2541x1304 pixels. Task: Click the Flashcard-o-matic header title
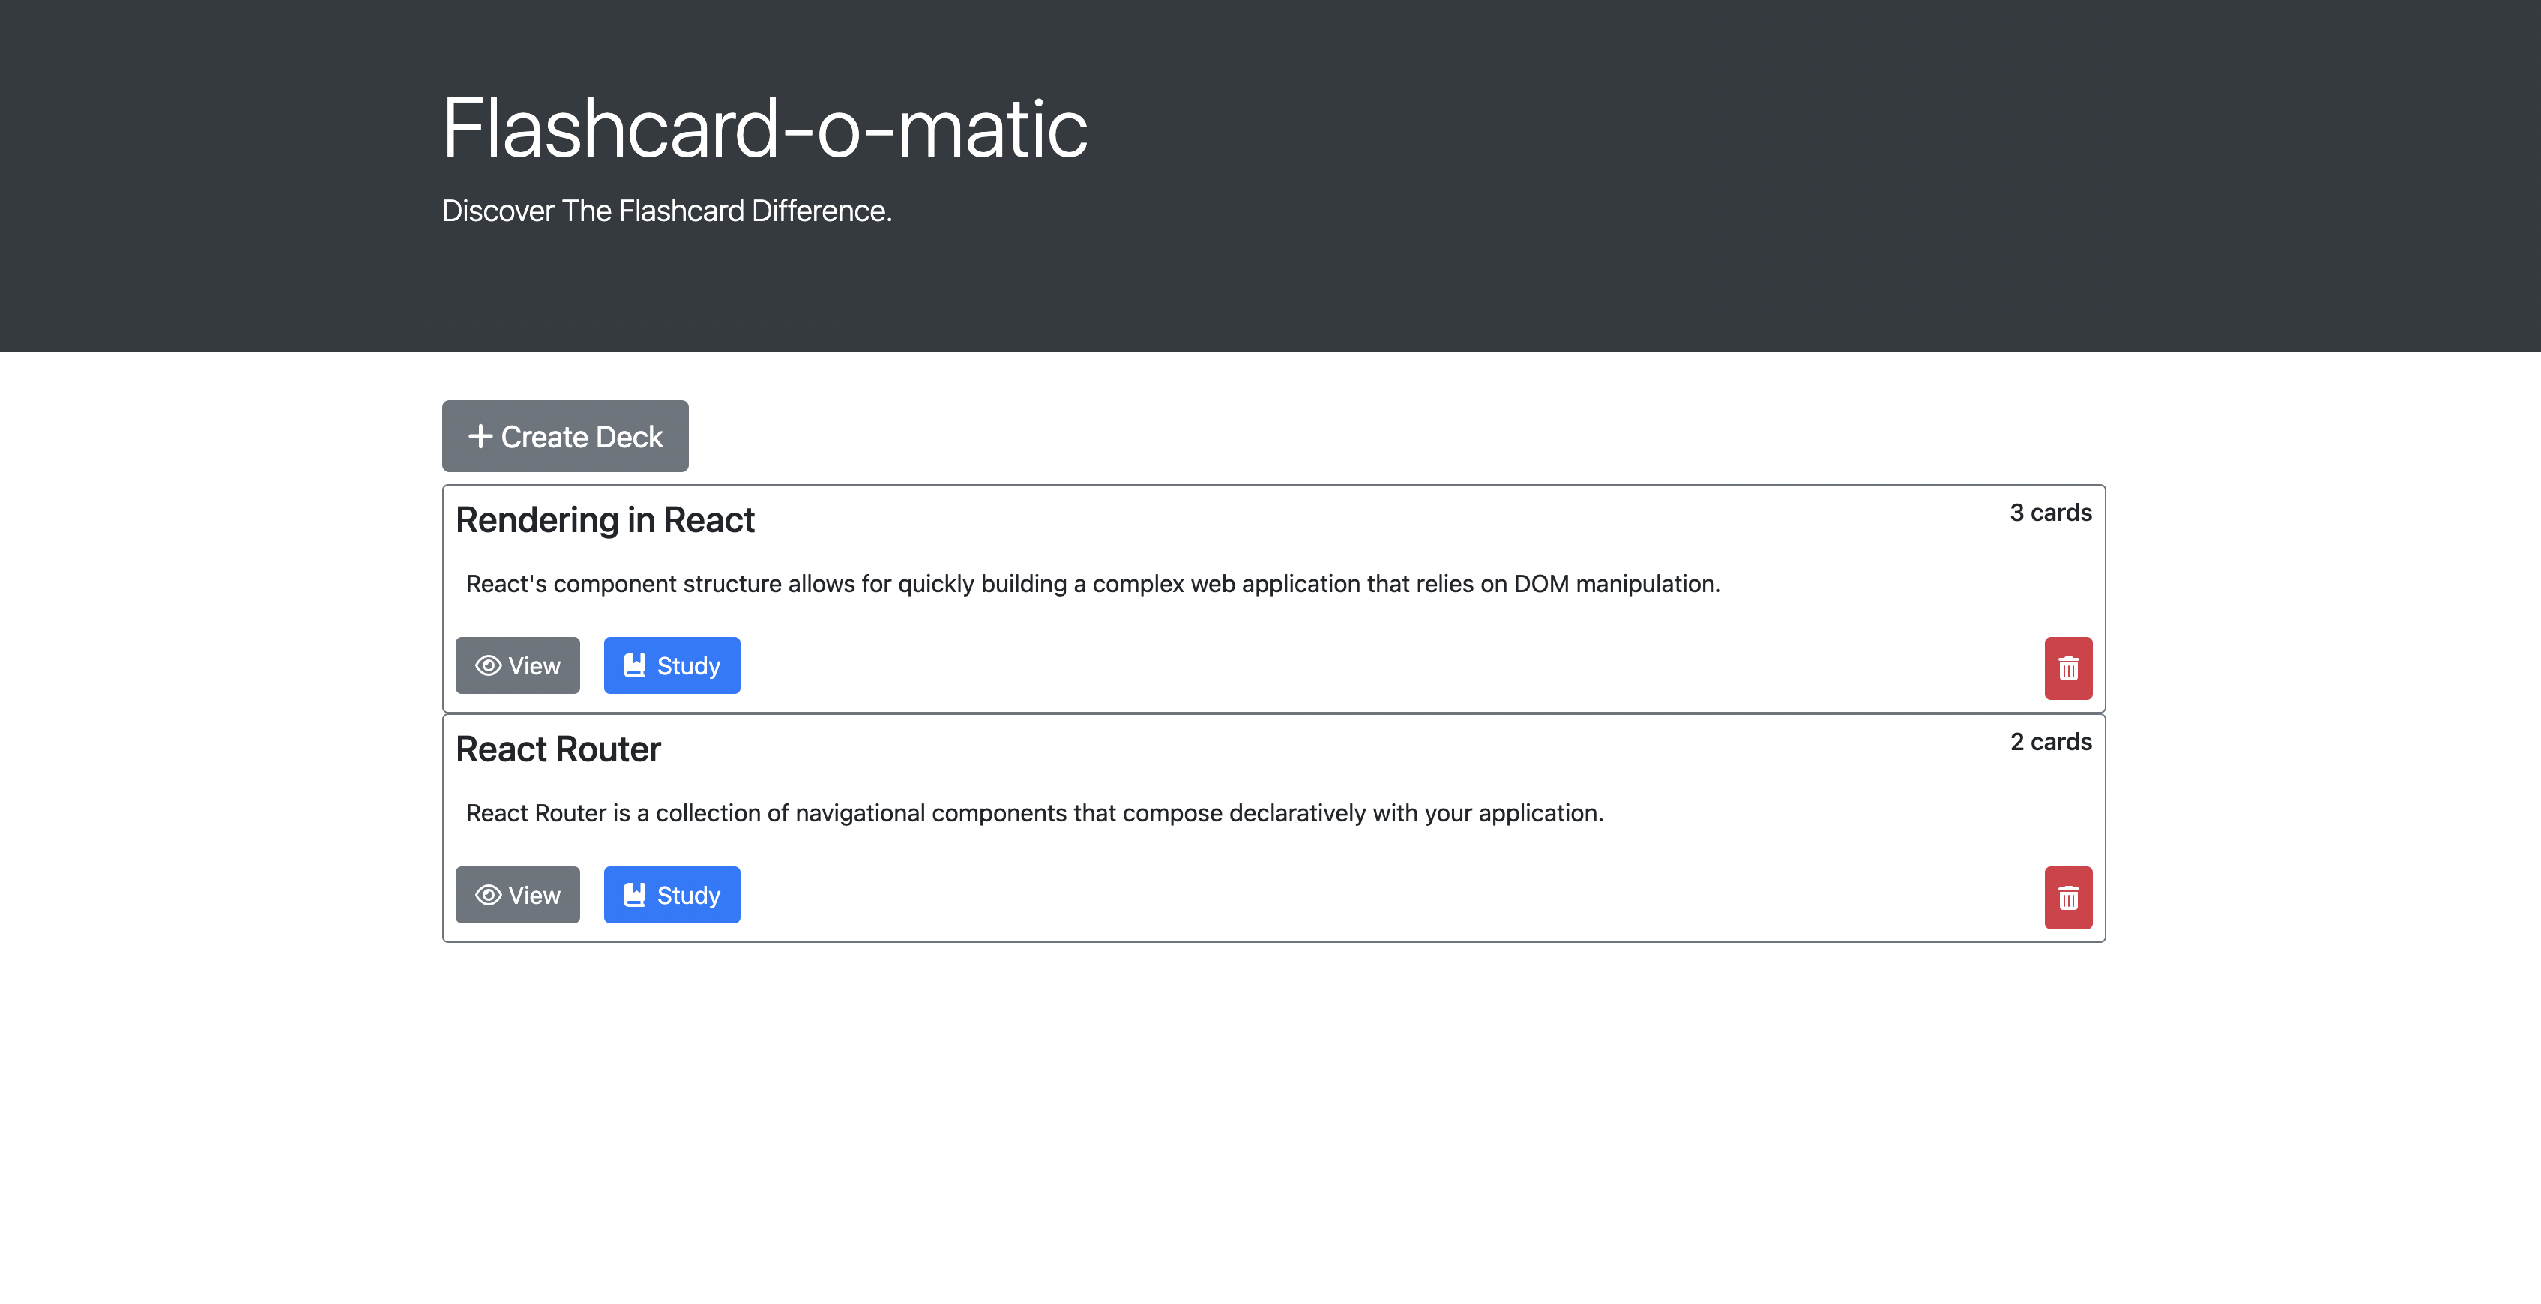coord(765,128)
